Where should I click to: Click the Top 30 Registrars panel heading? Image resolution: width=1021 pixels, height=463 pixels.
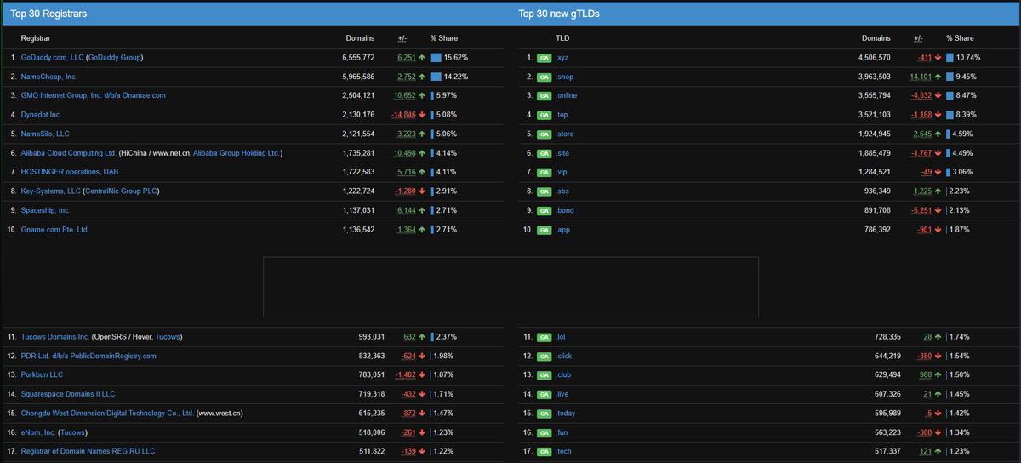pos(48,14)
